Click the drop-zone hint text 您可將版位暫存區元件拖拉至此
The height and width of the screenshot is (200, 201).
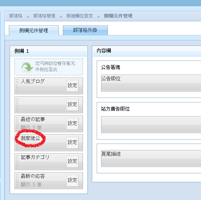point(55,67)
